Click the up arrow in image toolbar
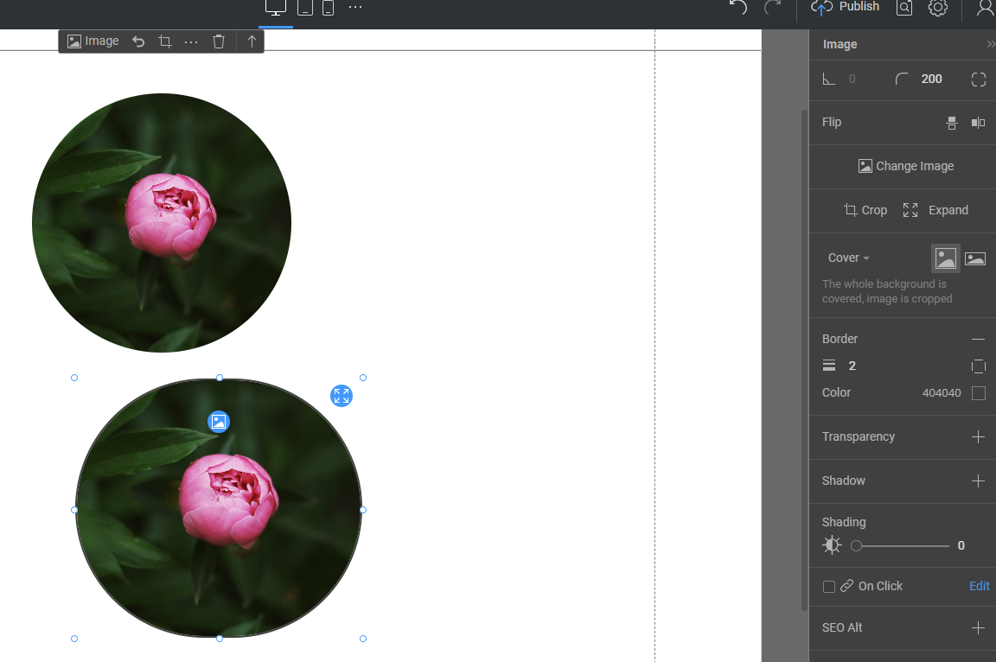The image size is (996, 662). click(x=252, y=41)
